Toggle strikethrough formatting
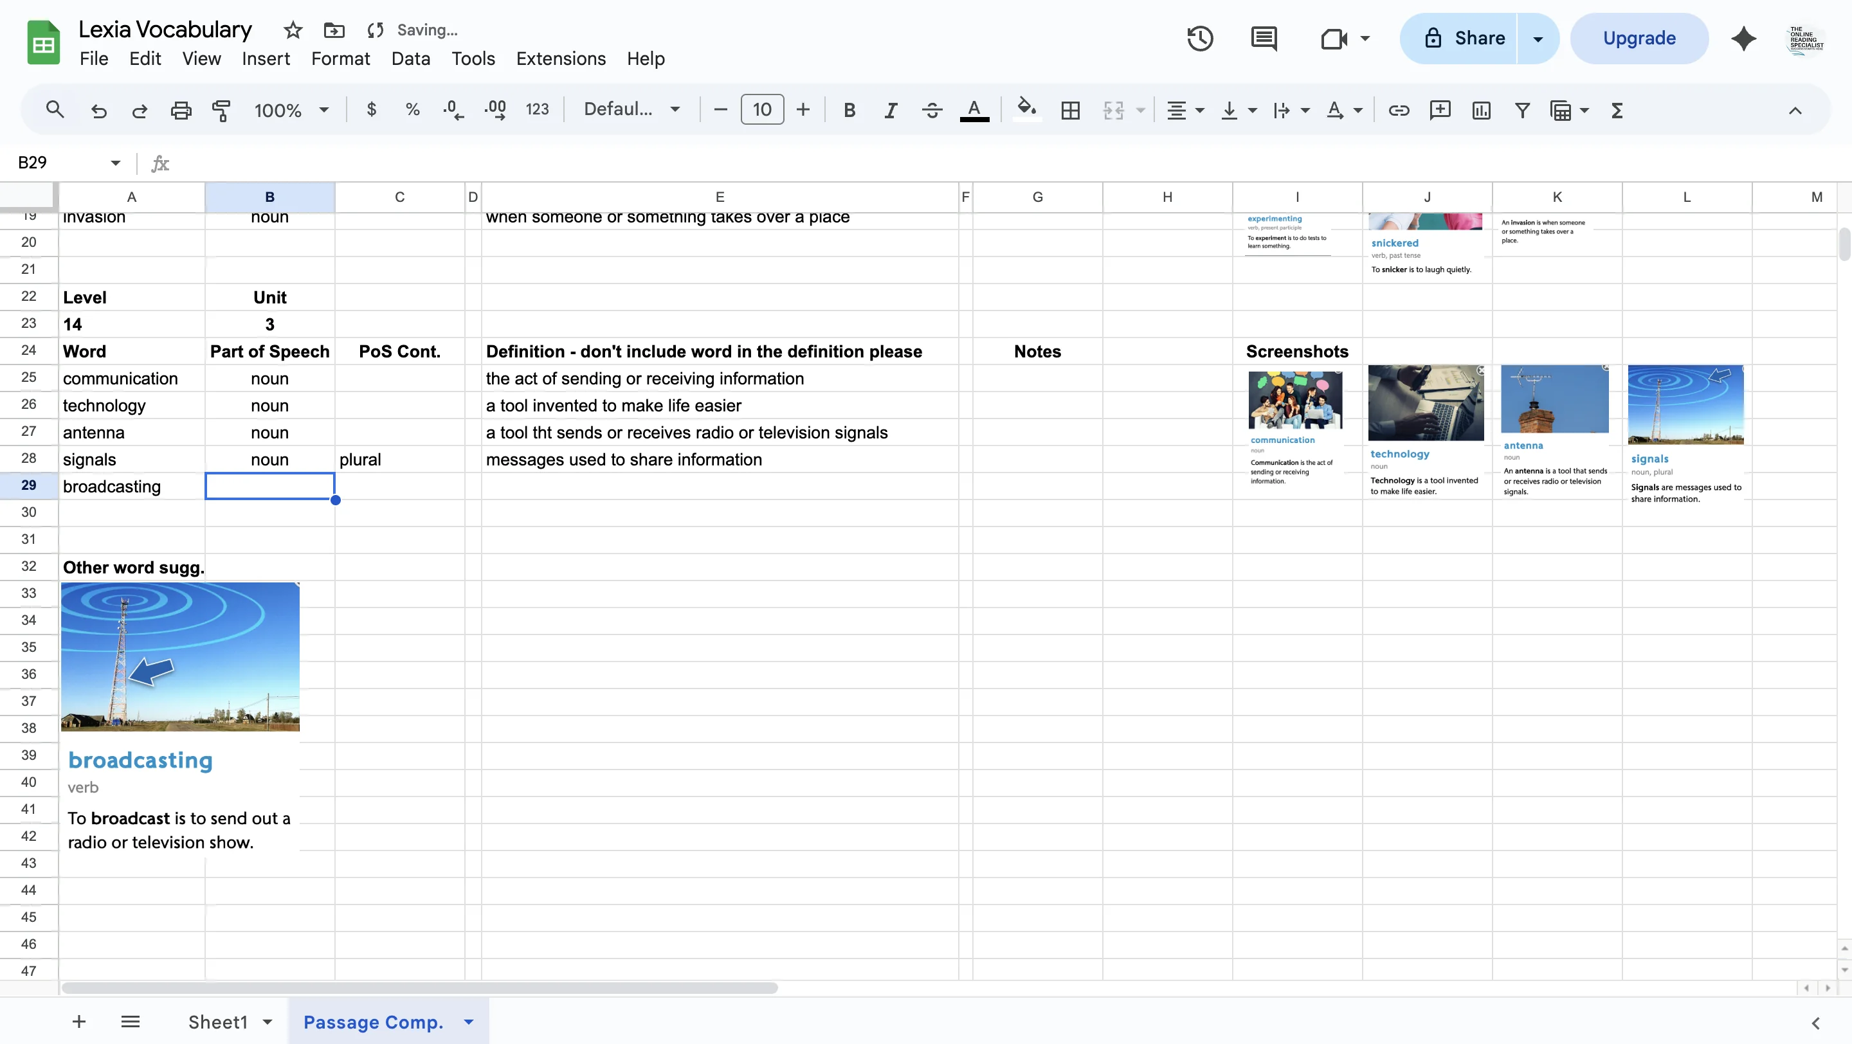Image resolution: width=1852 pixels, height=1044 pixels. 931,110
